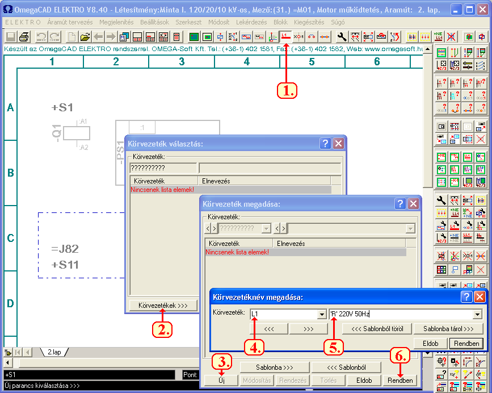Click into the 'R' 220V 50Hz text field
The image size is (492, 393).
[x=401, y=314]
